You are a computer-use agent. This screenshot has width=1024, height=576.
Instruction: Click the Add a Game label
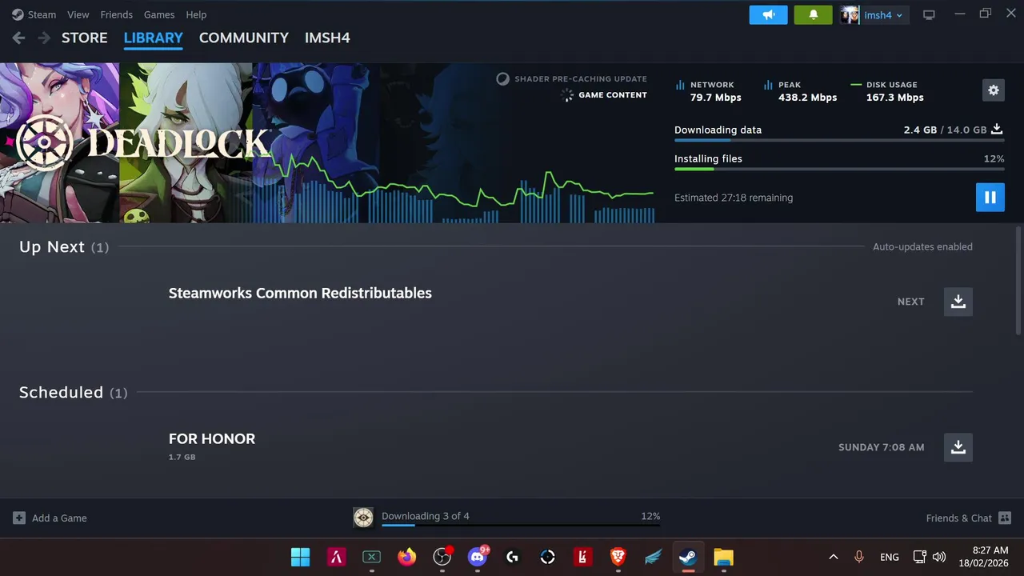[x=59, y=518]
